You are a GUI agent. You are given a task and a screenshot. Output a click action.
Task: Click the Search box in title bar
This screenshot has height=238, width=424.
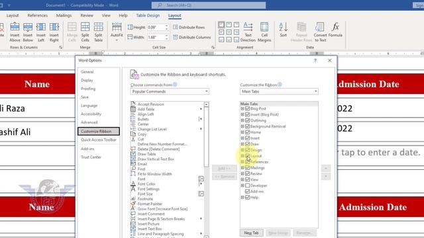click(x=209, y=5)
